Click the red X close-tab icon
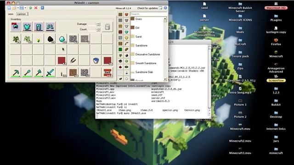The width and height of the screenshot is (294, 165). (x=36, y=8)
